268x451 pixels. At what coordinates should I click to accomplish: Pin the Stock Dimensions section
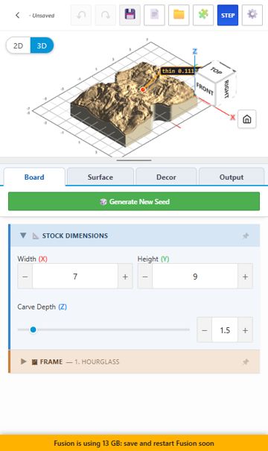[x=246, y=236]
